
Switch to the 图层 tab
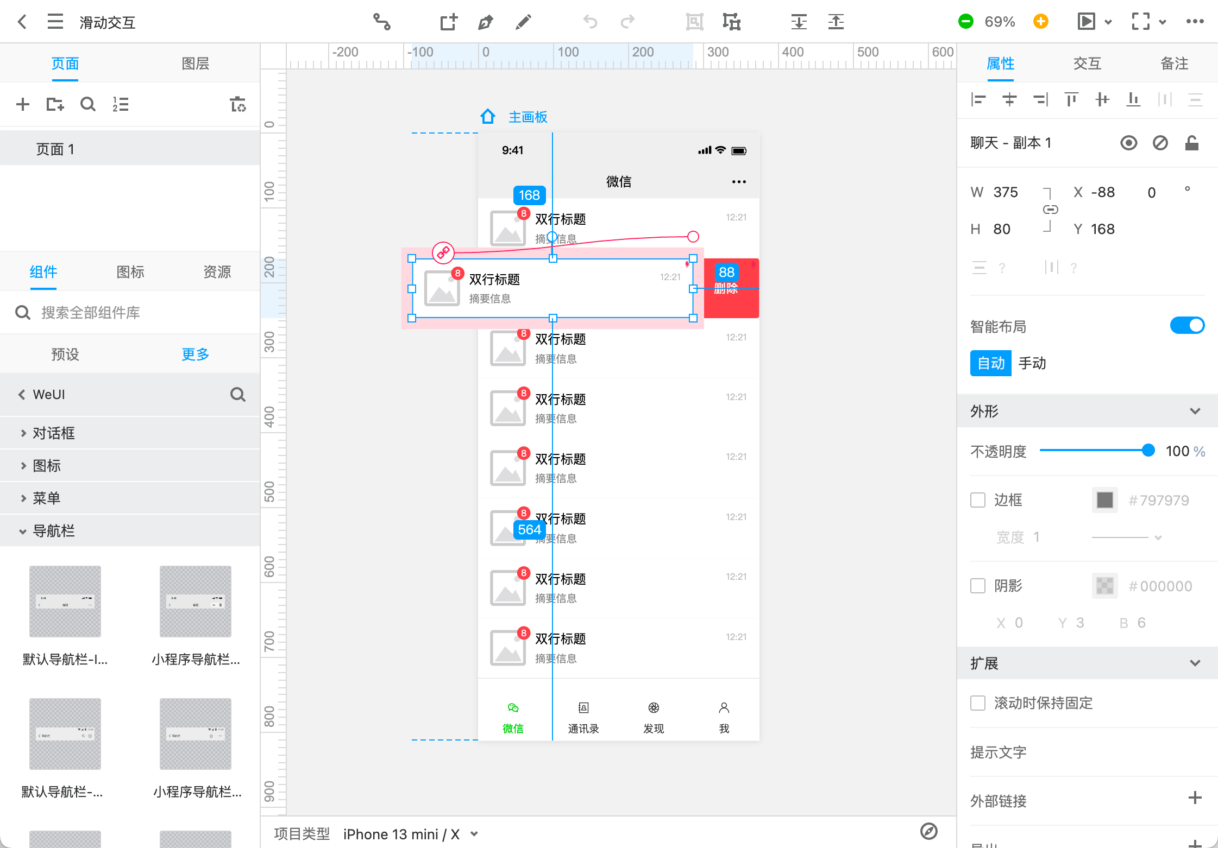(x=195, y=63)
